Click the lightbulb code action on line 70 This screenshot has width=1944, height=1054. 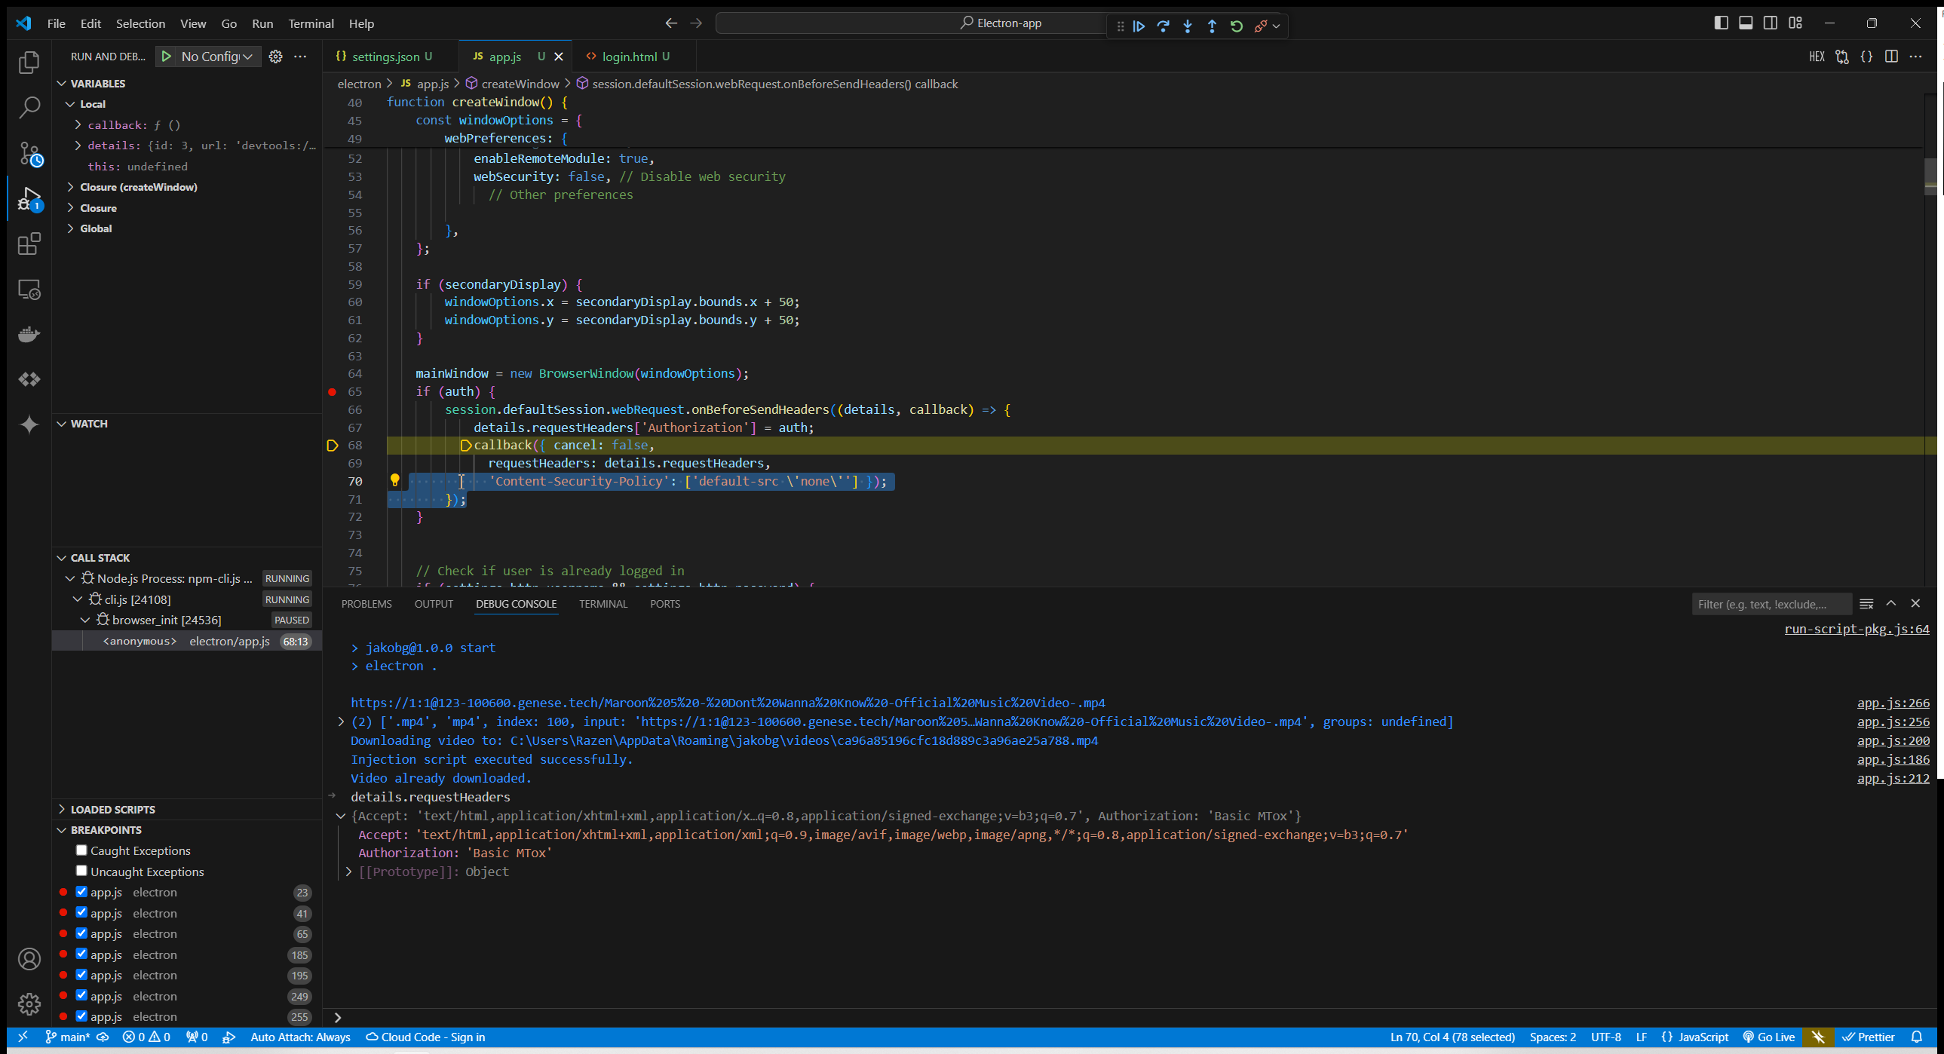[394, 480]
